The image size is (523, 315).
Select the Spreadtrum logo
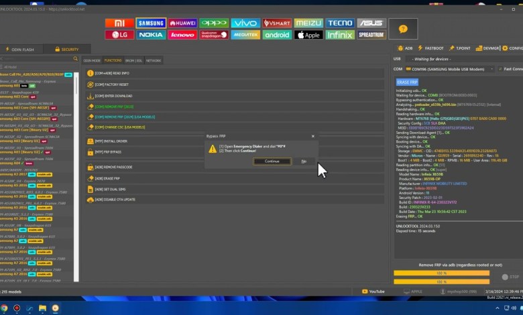pyautogui.click(x=371, y=35)
